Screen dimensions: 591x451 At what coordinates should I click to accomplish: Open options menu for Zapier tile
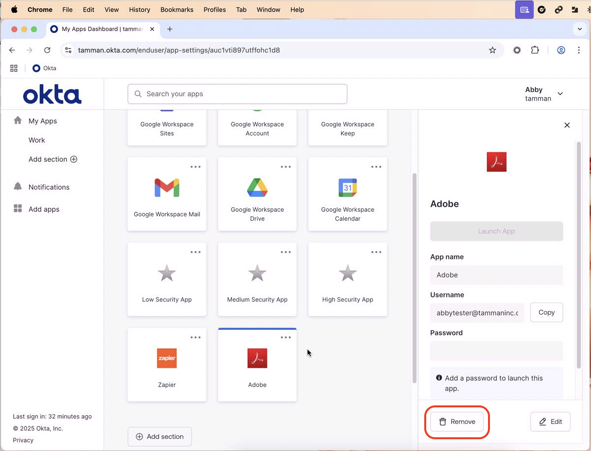(196, 337)
